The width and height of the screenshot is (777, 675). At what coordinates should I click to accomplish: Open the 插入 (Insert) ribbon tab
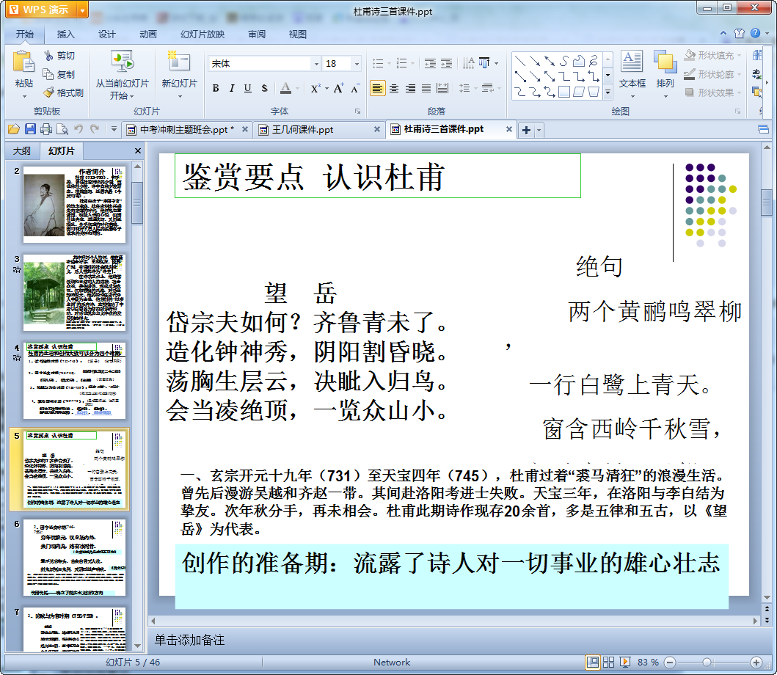(65, 34)
